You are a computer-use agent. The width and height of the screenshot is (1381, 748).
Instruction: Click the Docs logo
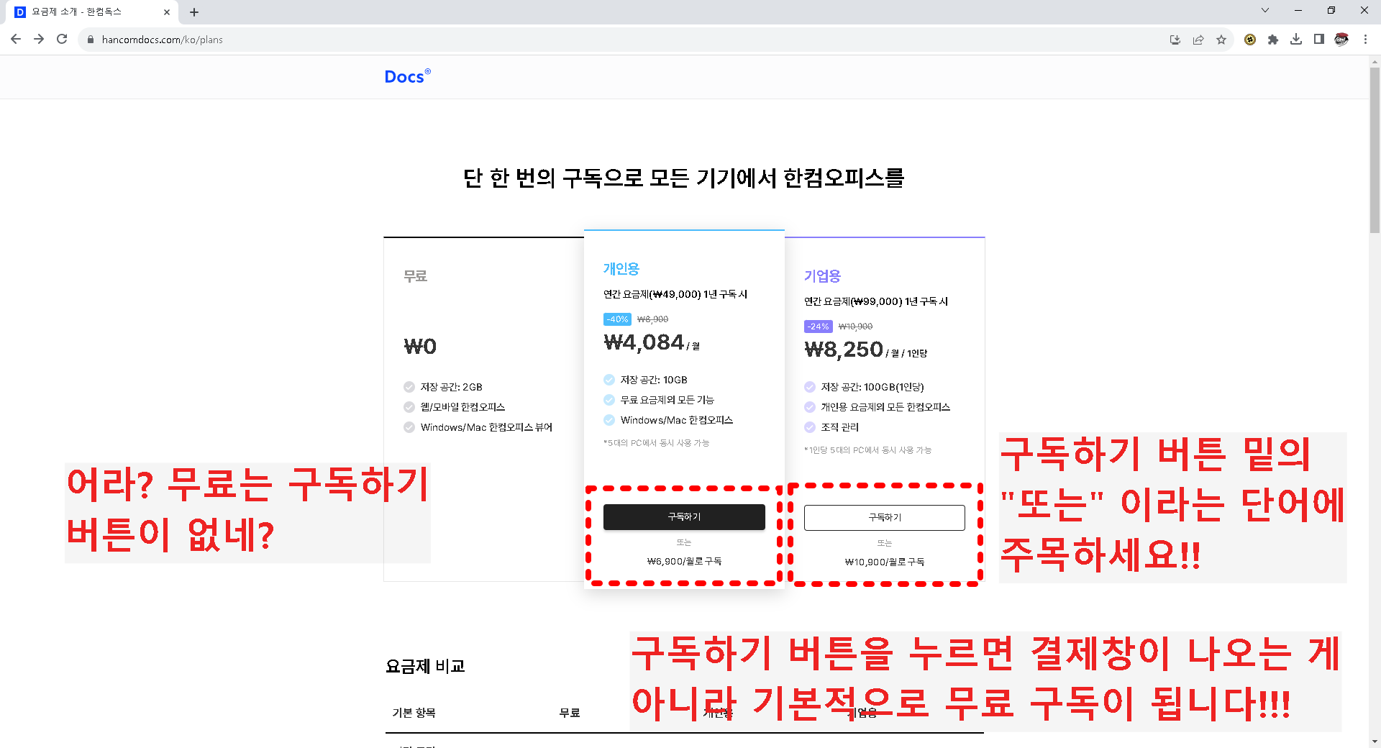[407, 76]
